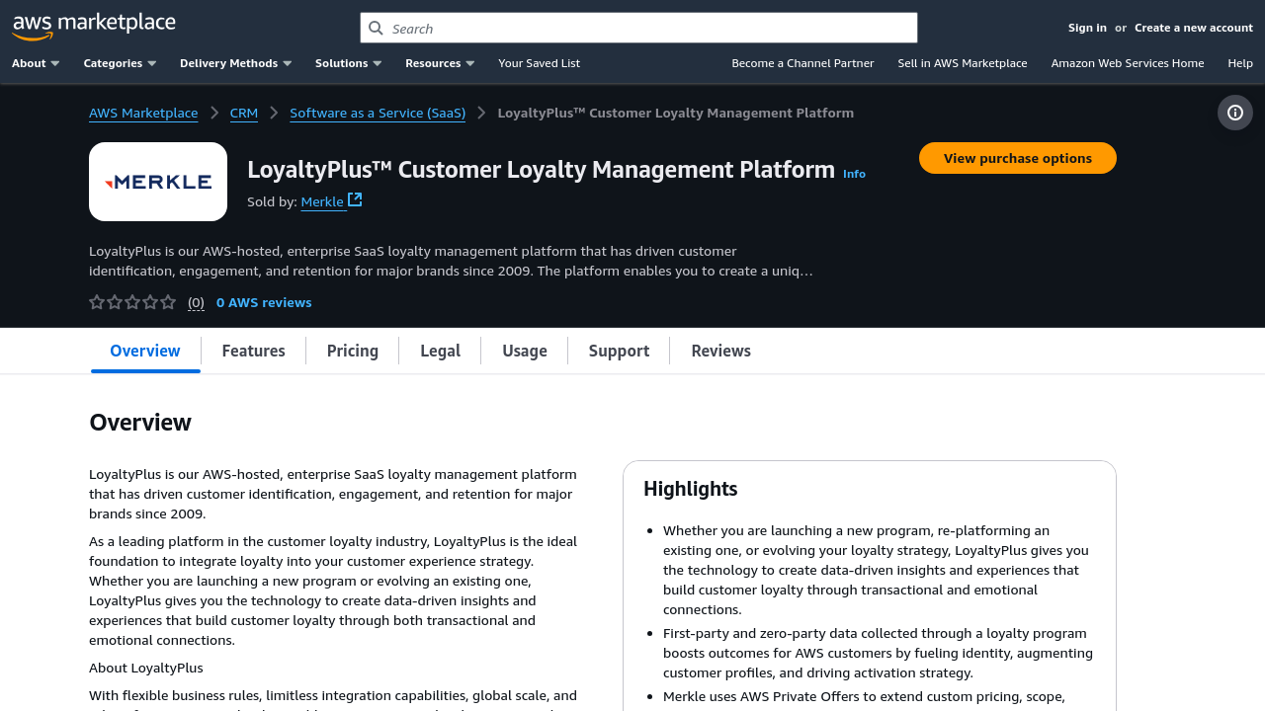The width and height of the screenshot is (1265, 711).
Task: Click the search magnifier icon
Action: pos(376,29)
